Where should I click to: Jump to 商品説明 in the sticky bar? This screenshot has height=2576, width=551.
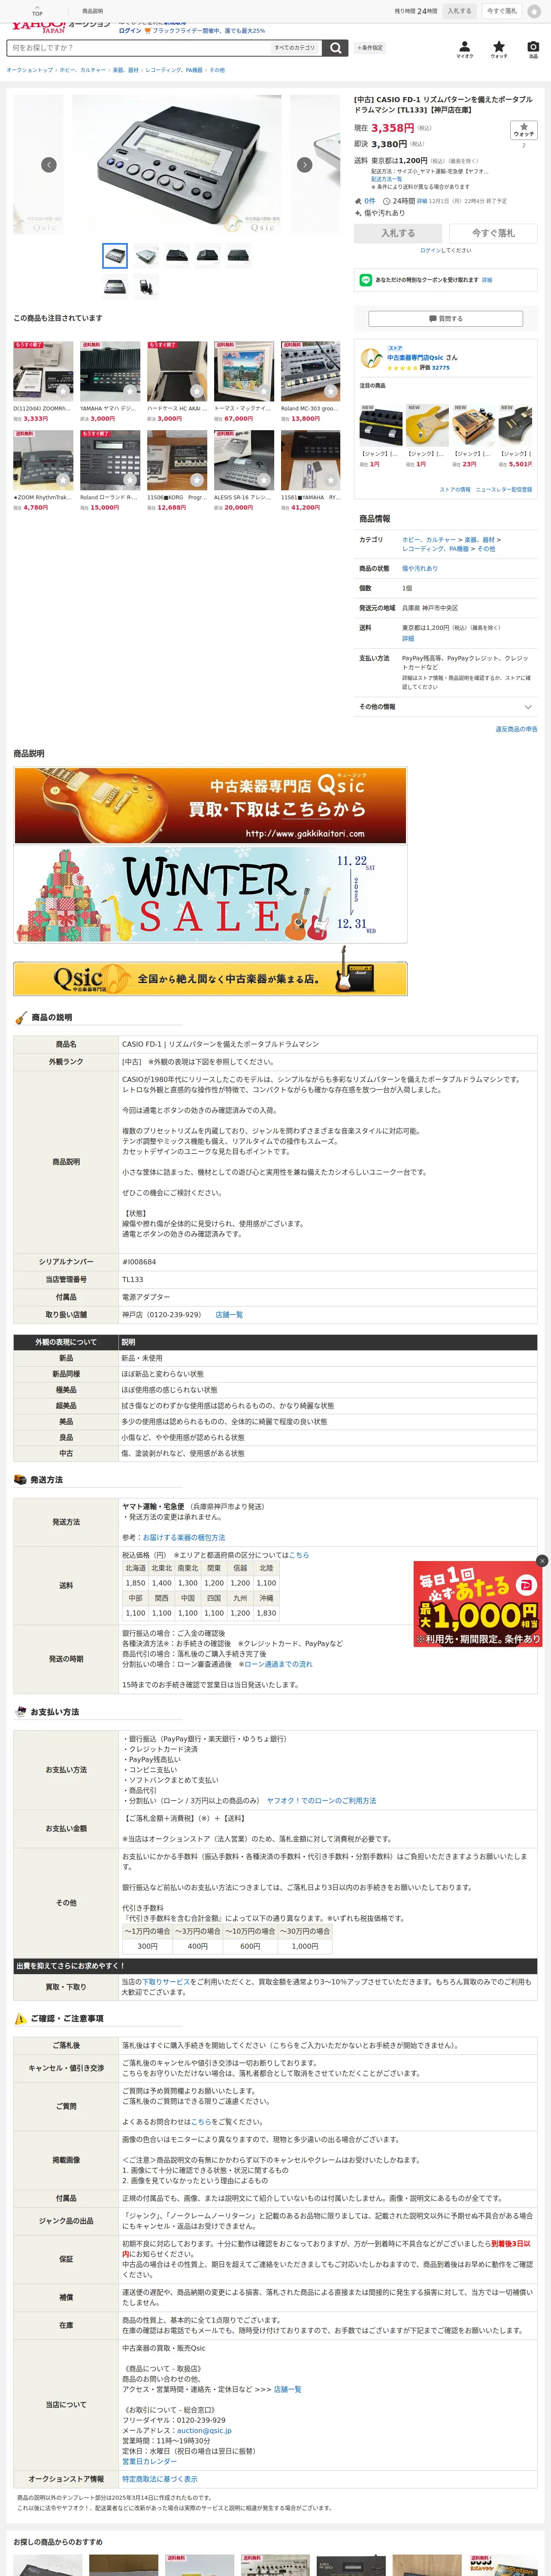(x=92, y=11)
